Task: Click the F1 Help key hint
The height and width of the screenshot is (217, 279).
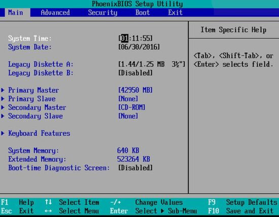Action: [x=17, y=202]
